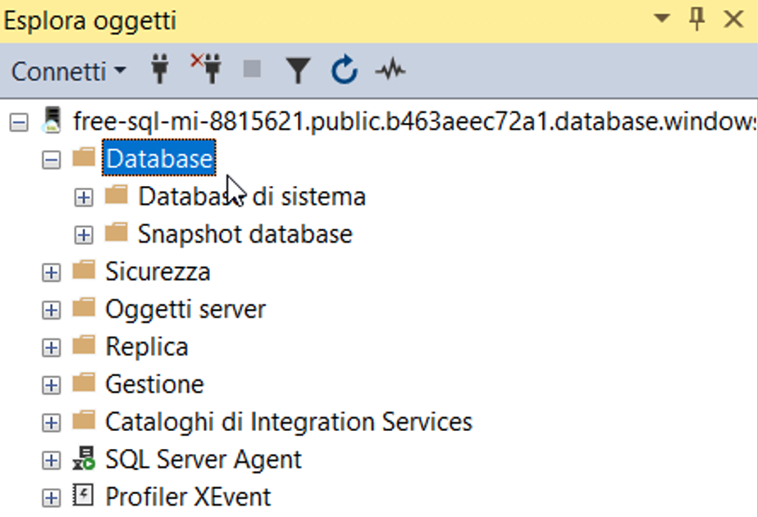Collapse the Database folder node
The image size is (758, 517).
click(52, 160)
